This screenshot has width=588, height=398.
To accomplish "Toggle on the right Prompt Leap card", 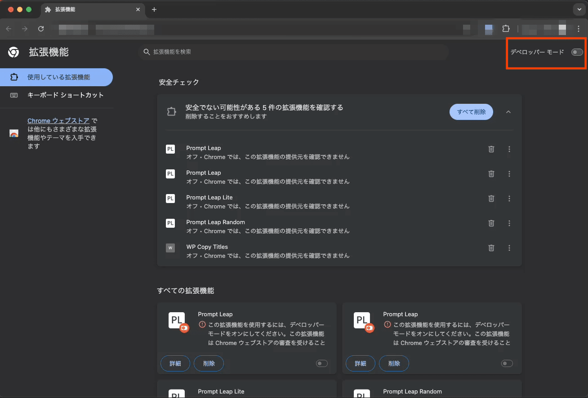I will [x=507, y=363].
